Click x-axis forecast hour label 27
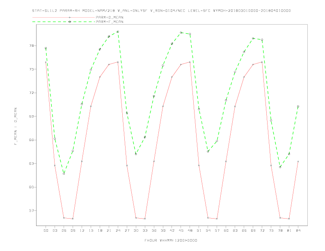Image resolution: width=325 pixels, height=251 pixels. 127,230
